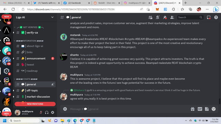Screen dimensions: 221x124
Task: Open a new browser tab
Action: 185,3
